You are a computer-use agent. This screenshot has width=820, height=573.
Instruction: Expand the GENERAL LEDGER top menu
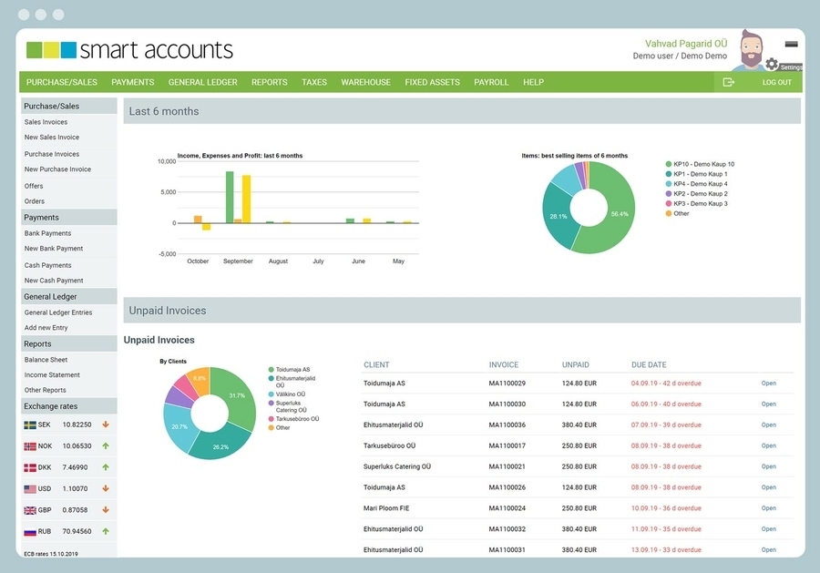coord(202,82)
